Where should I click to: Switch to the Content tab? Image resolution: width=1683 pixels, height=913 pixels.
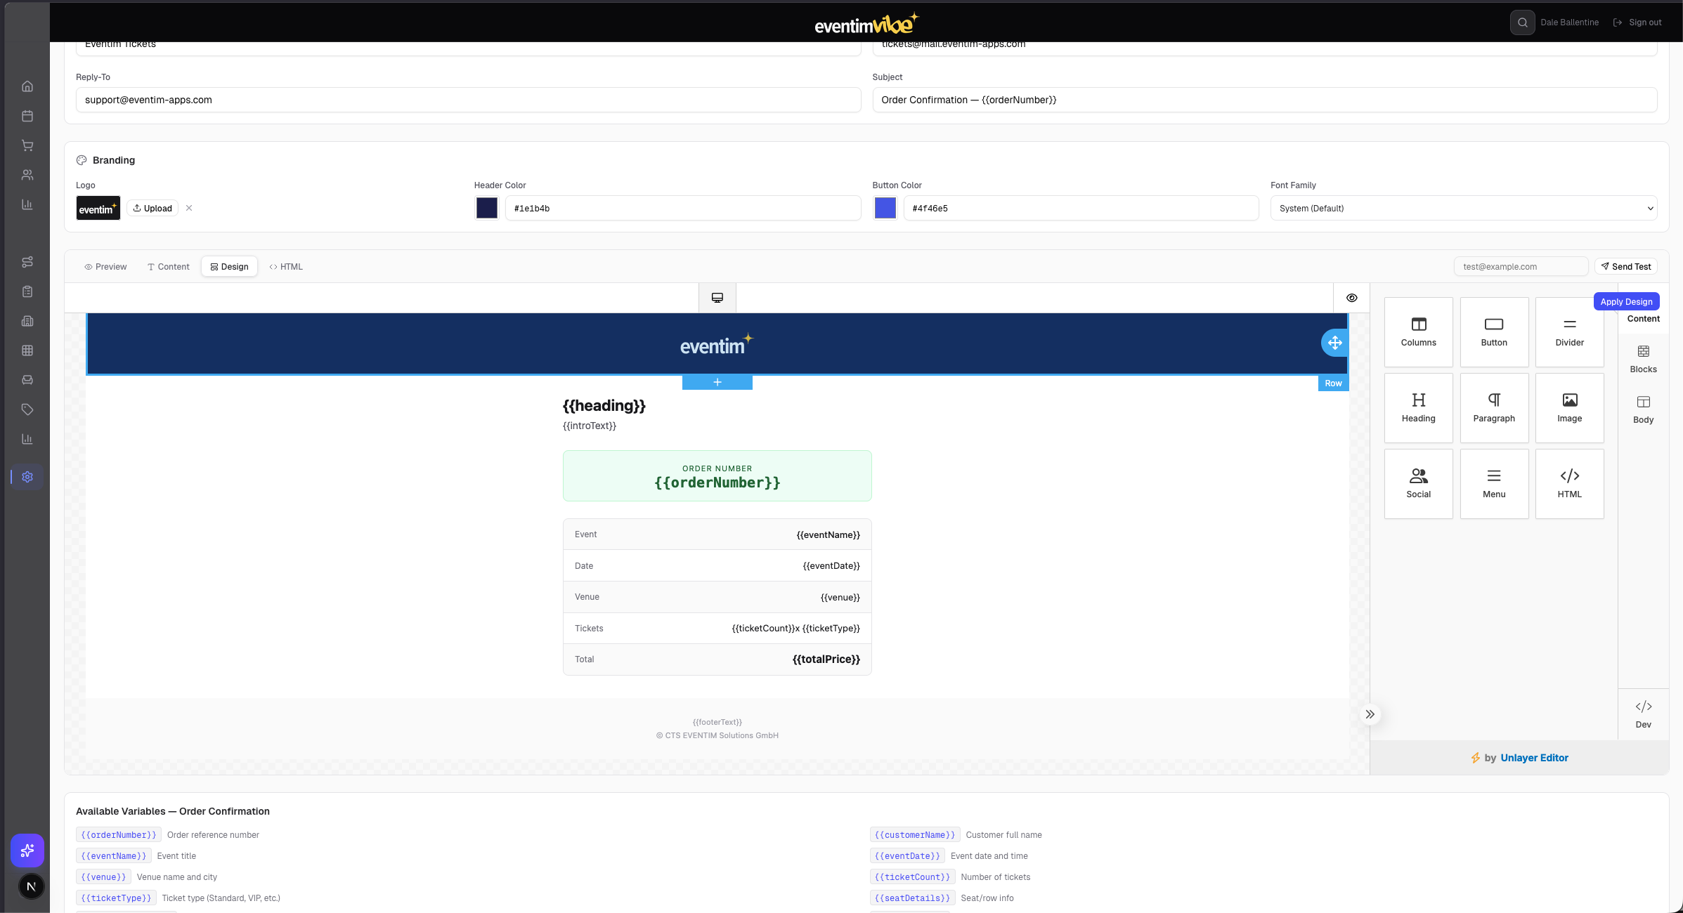tap(168, 267)
